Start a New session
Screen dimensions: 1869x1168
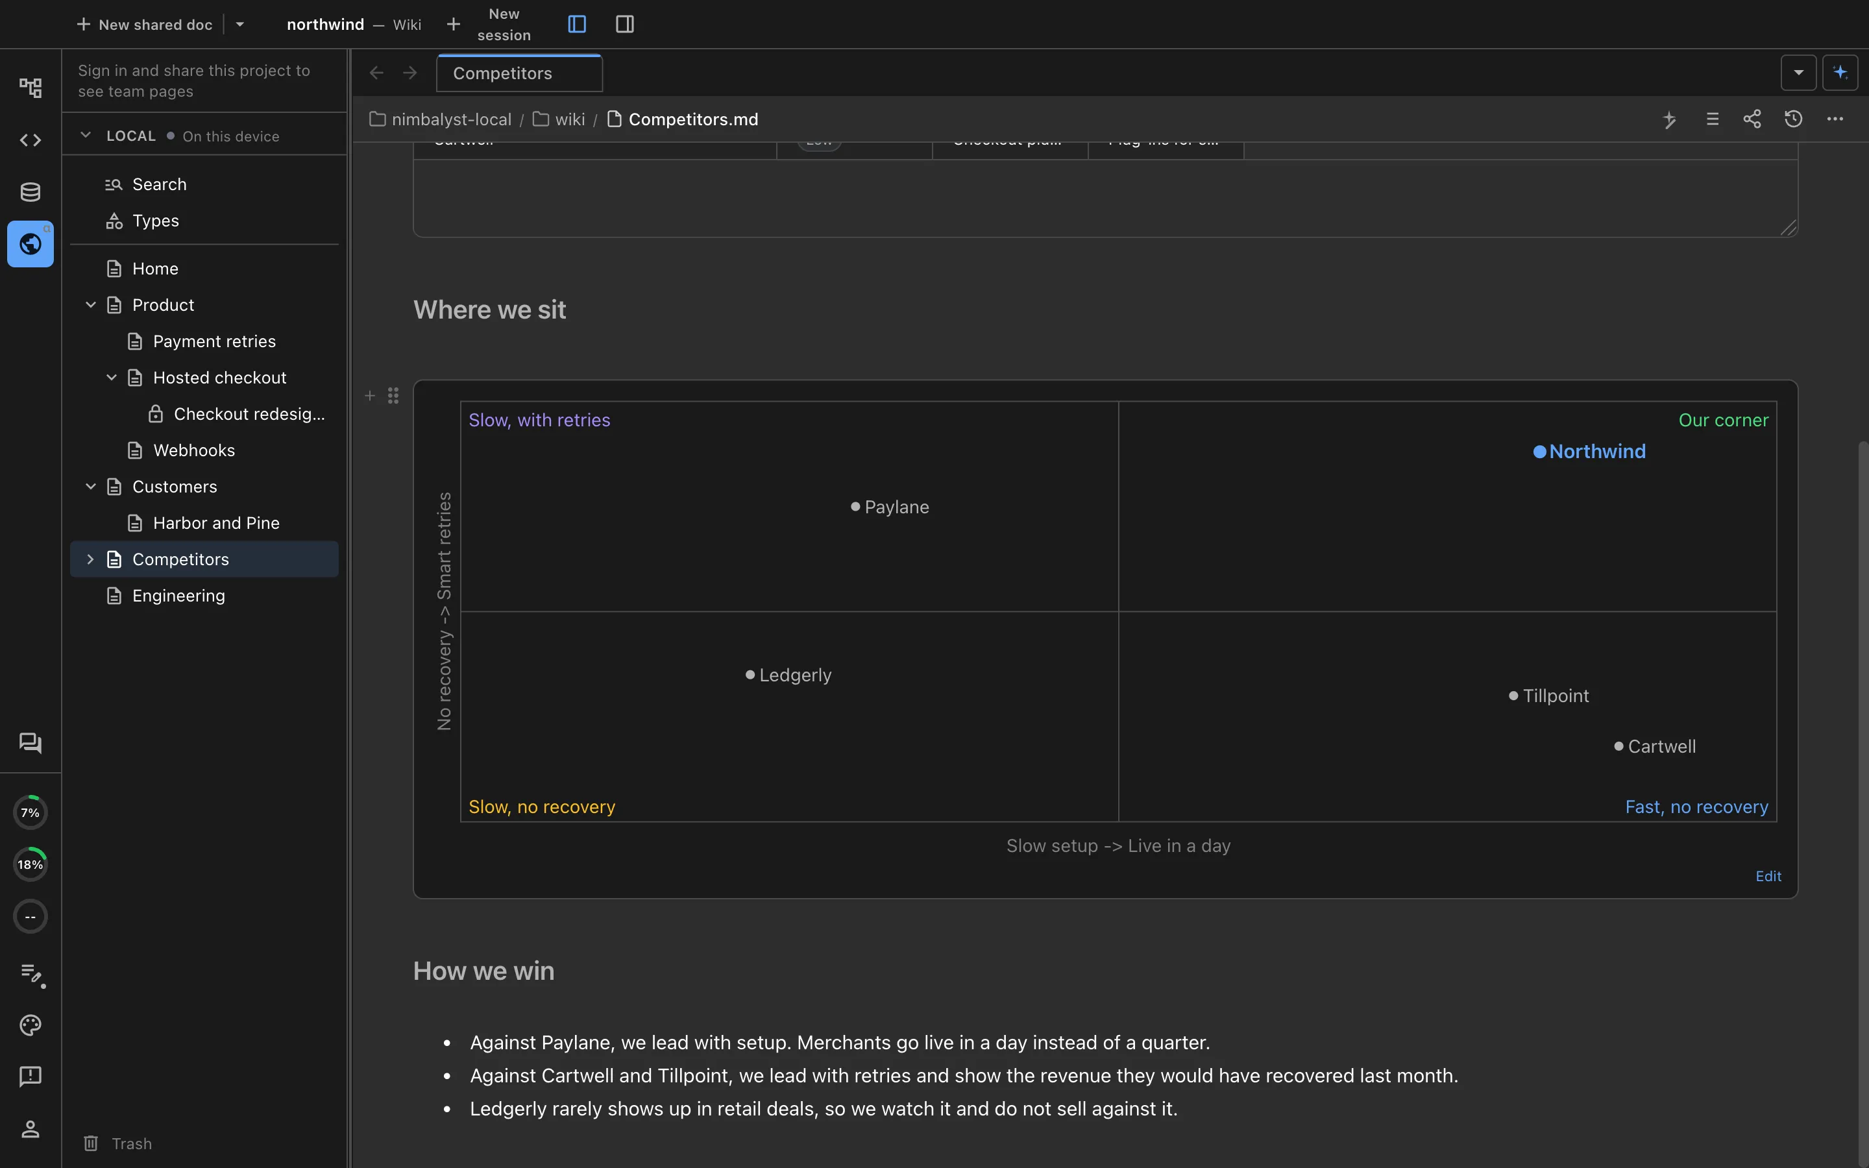[x=491, y=24]
